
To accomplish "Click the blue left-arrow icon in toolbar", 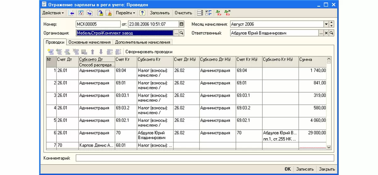I will (72, 13).
